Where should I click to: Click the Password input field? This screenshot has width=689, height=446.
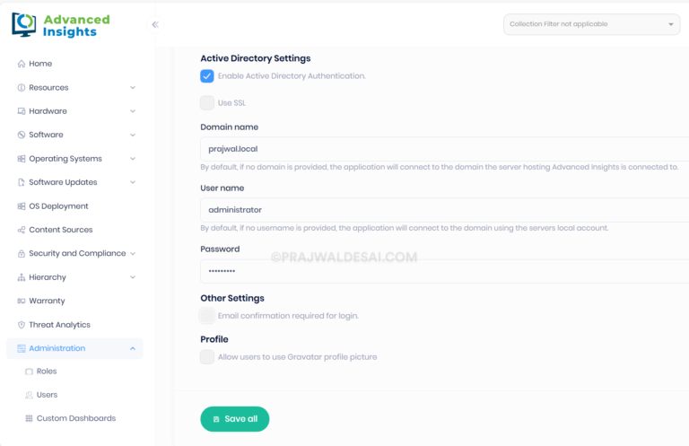(x=445, y=271)
